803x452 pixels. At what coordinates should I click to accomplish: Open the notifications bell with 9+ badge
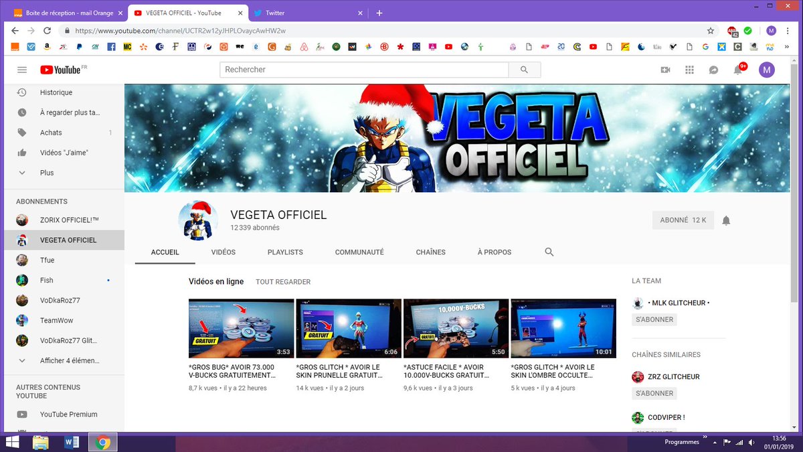(739, 70)
